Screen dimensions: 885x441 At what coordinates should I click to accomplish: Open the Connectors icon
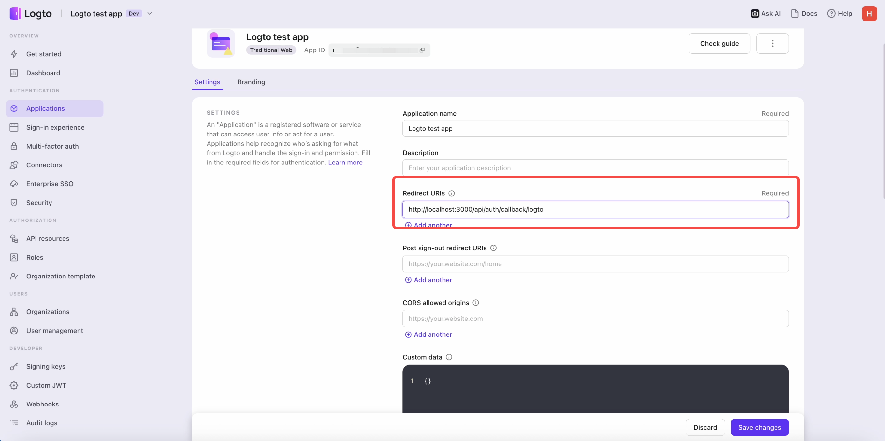point(14,165)
